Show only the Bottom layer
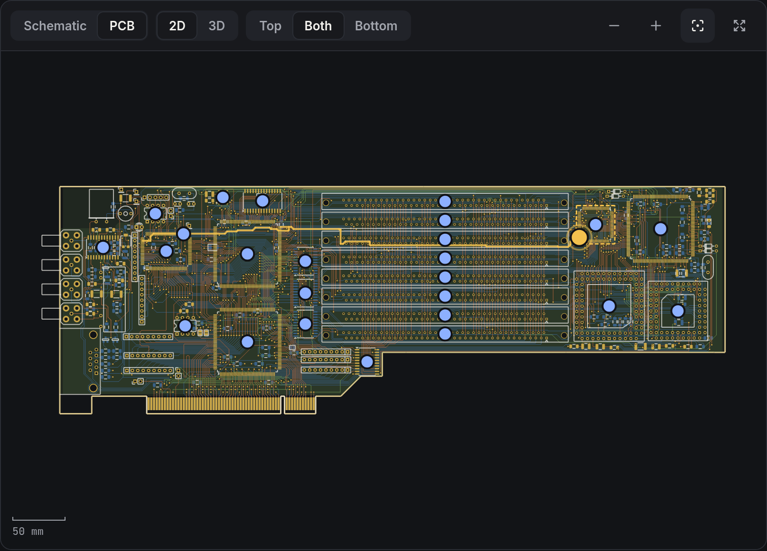The width and height of the screenshot is (767, 551). tap(376, 26)
